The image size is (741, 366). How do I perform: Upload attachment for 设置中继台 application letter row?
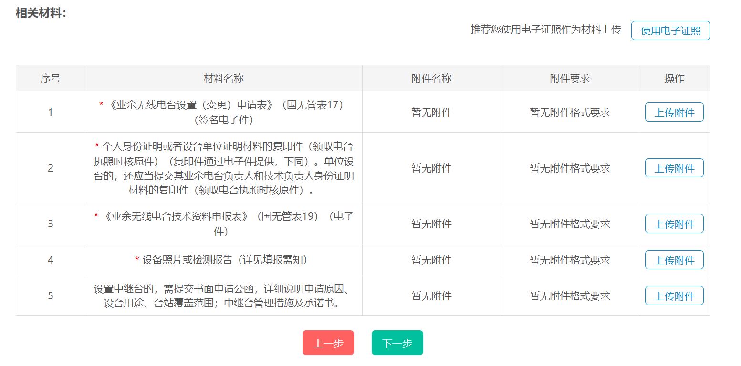click(x=674, y=295)
